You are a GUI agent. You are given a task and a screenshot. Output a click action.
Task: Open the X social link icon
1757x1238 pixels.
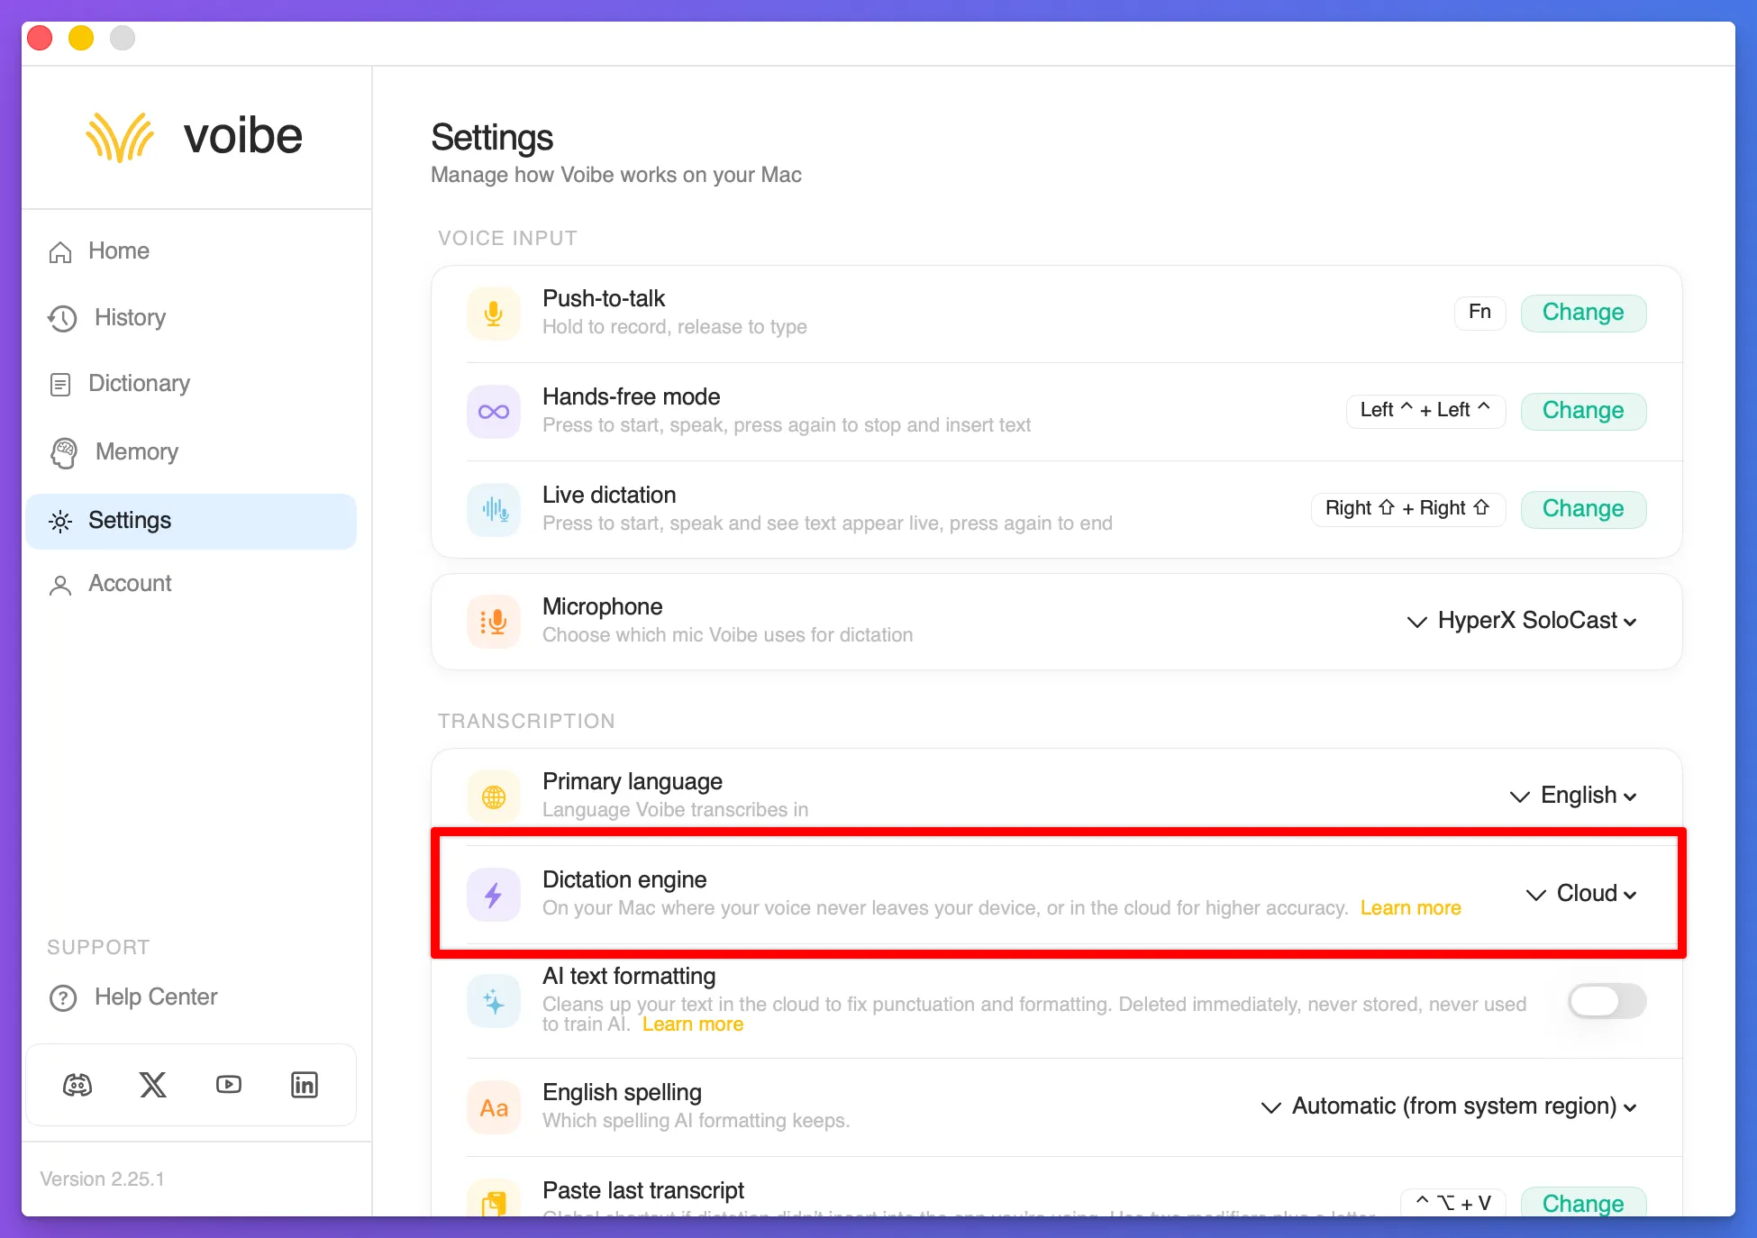(x=153, y=1085)
